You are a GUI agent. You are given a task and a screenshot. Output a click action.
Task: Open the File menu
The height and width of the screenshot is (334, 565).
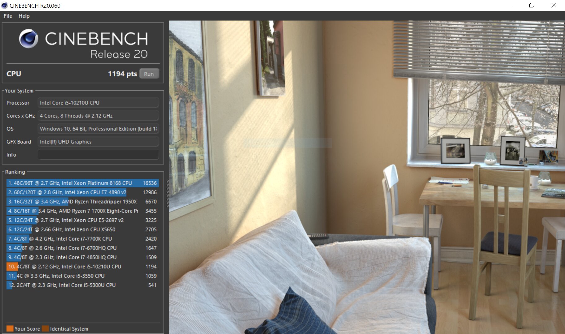8,16
